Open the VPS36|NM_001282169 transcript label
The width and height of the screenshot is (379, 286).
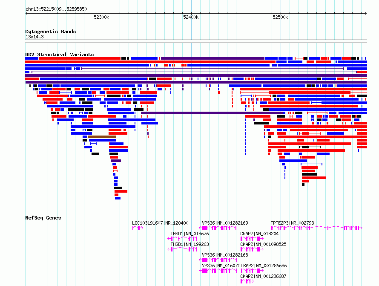click(225, 223)
